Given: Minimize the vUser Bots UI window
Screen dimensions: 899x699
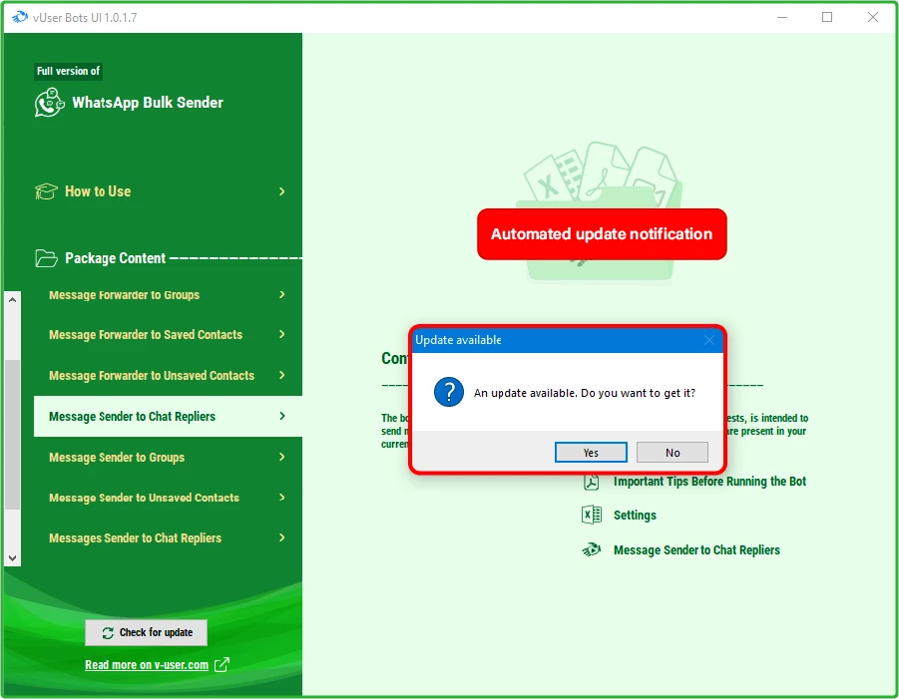Looking at the screenshot, I should click(781, 17).
